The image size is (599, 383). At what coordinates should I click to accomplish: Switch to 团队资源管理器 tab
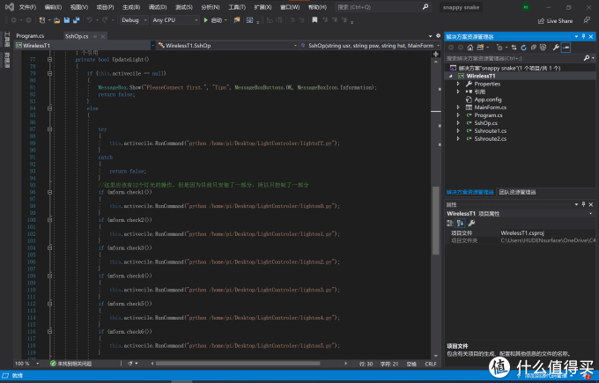(517, 192)
